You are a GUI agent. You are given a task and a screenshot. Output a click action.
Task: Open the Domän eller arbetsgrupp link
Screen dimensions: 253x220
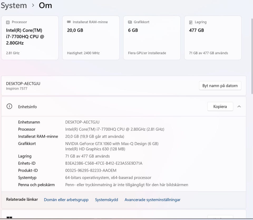coord(66,200)
